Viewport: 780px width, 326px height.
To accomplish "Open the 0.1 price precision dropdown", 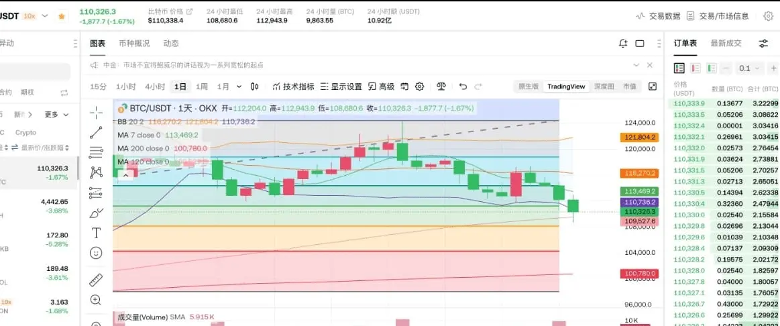I will pyautogui.click(x=750, y=68).
